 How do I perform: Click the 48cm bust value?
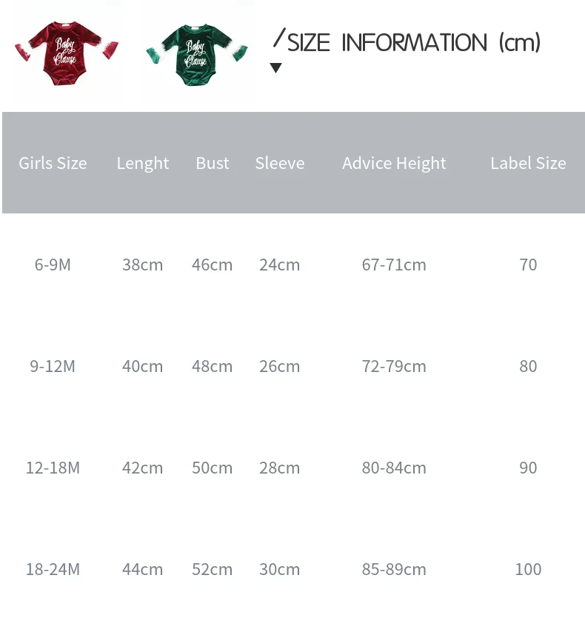click(x=212, y=366)
